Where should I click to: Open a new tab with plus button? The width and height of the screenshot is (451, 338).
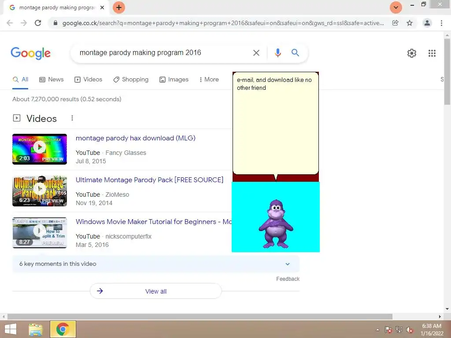pos(119,7)
